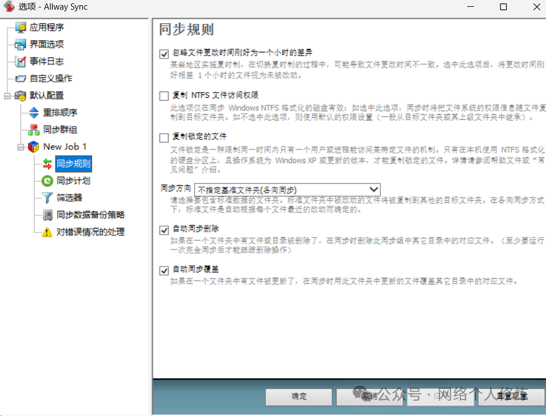
Task: Disable 忽略文件更改时间刚好为一个小时的差异 checkbox
Action: (x=164, y=54)
